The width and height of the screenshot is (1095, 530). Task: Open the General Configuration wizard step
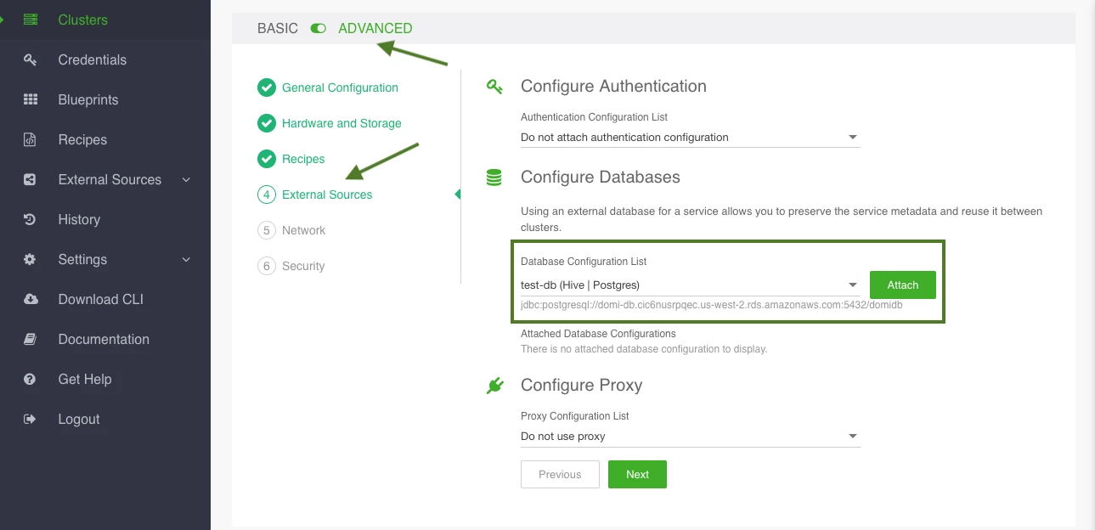340,87
